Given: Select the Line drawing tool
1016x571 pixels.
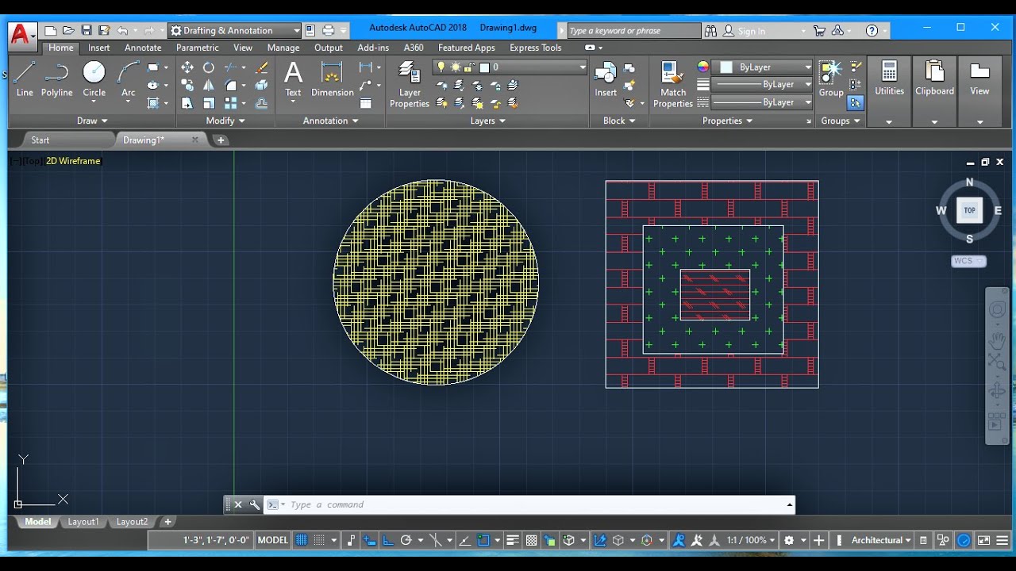Looking at the screenshot, I should pos(25,79).
